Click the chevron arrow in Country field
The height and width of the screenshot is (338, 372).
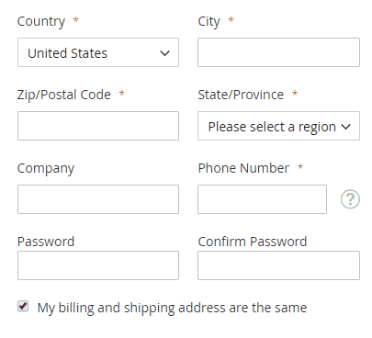click(164, 53)
